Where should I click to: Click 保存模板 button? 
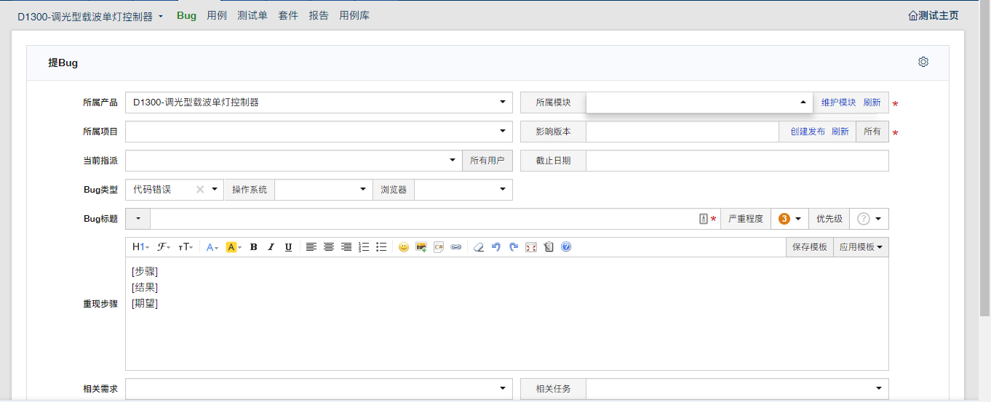tap(810, 247)
